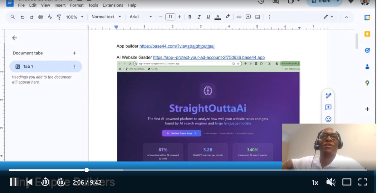
Task: Open the 100% zoom dropdown
Action: pos(75,17)
